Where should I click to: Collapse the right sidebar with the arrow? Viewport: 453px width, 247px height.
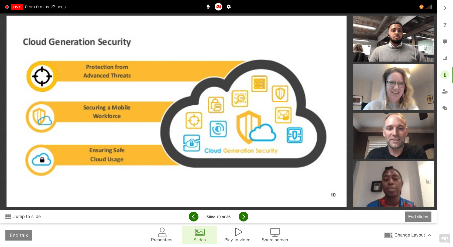point(445,8)
